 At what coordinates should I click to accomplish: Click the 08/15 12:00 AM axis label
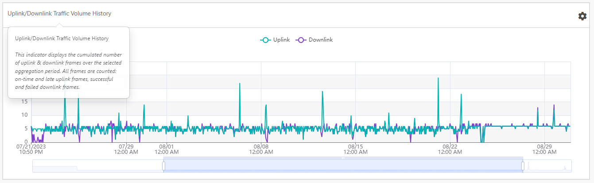coord(355,149)
